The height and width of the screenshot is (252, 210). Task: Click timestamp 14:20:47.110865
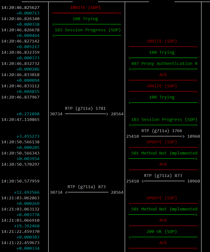[x=20, y=120]
